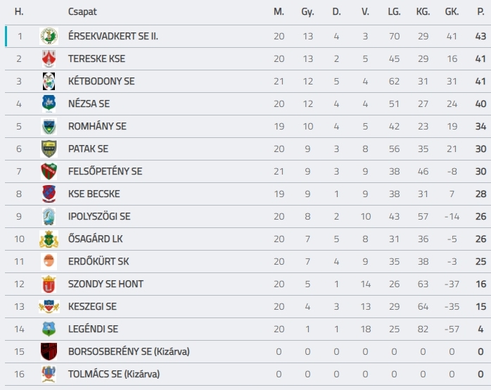Click the Csapat column header
Viewport: 491px width, 390px height.
82,12
